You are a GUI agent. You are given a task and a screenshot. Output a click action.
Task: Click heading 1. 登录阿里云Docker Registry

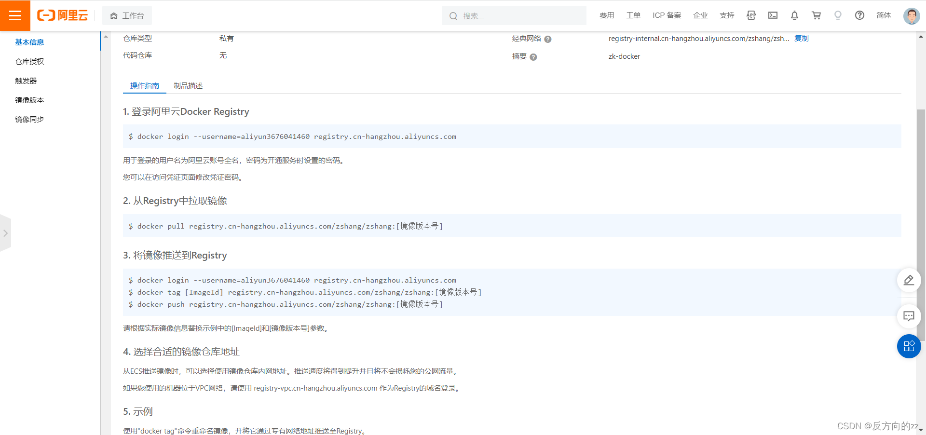point(186,111)
